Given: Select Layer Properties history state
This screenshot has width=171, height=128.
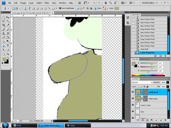Looking at the screenshot, I should coord(149,53).
